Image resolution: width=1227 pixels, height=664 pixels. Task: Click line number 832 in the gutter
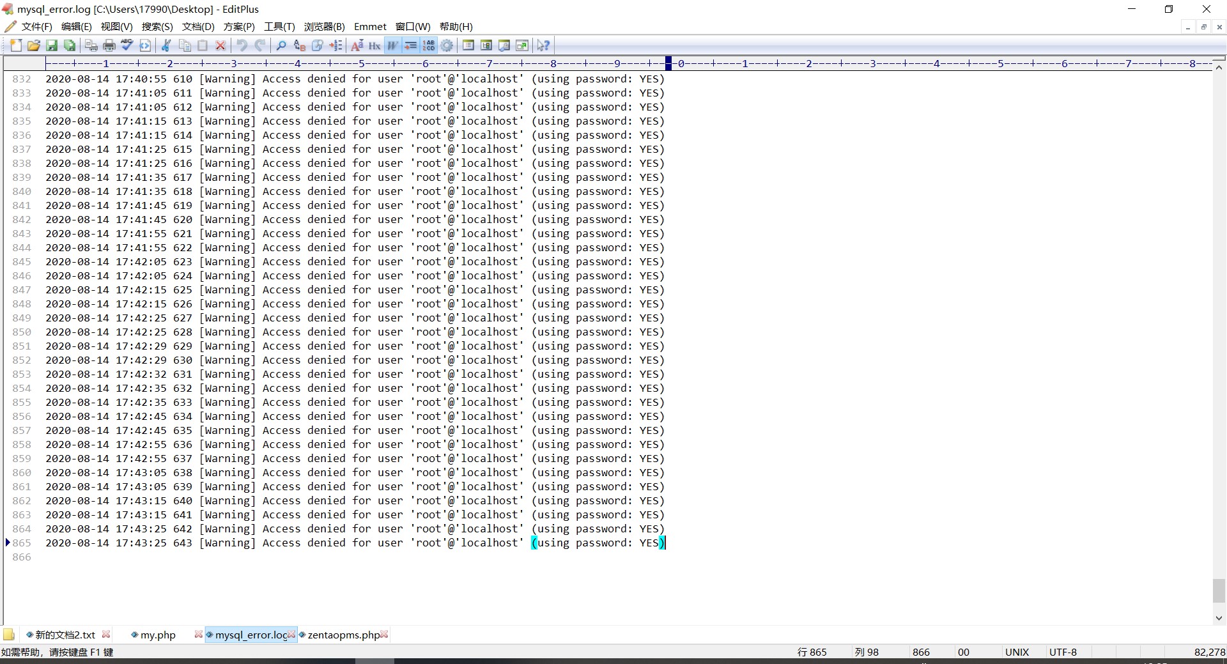click(x=22, y=79)
